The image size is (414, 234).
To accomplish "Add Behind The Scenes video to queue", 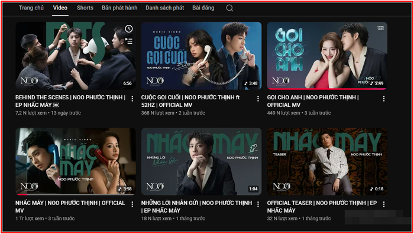I will pyautogui.click(x=128, y=41).
